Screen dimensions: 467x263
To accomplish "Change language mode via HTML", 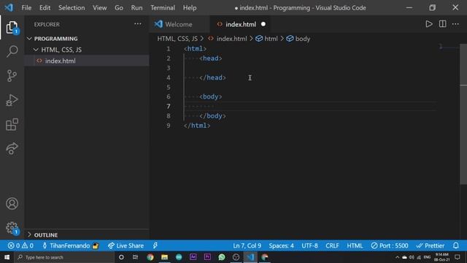I will point(355,245).
